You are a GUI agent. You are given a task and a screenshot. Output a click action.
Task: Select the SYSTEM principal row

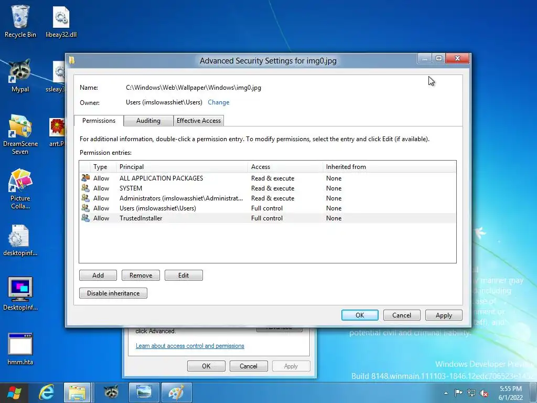point(267,188)
